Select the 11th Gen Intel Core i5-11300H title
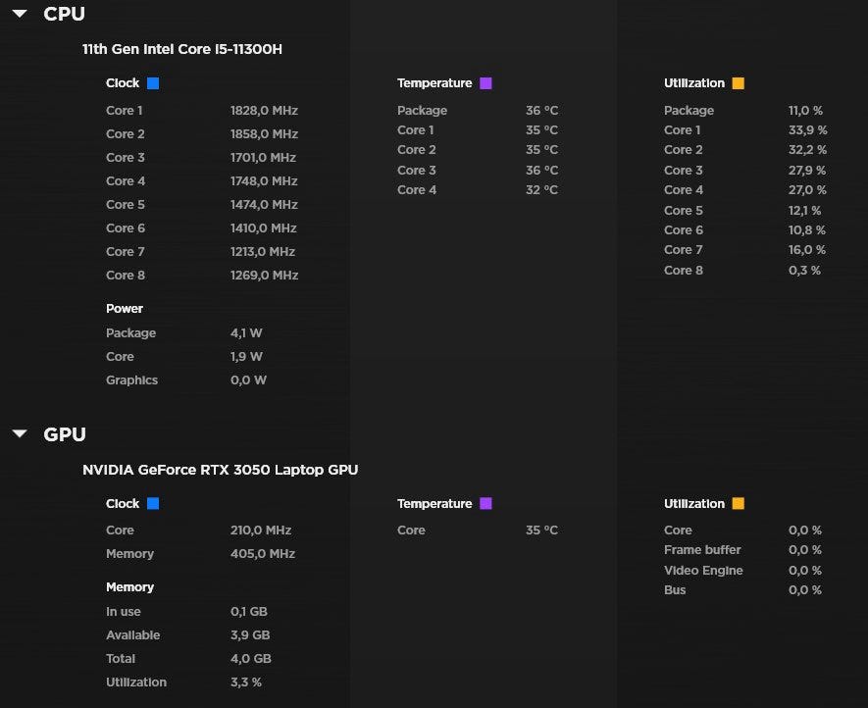Screen dimensions: 868x708 (x=182, y=49)
